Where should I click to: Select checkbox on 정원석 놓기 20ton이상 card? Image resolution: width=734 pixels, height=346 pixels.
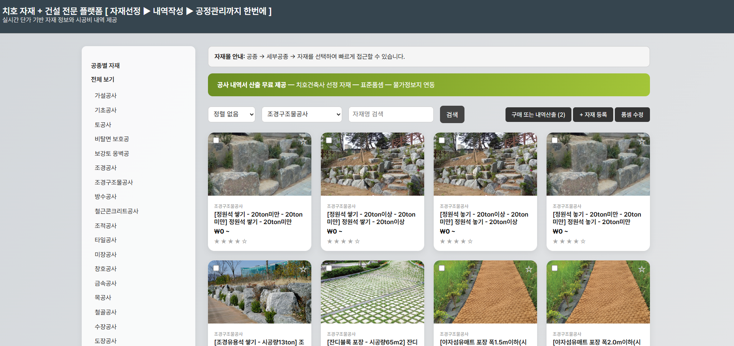point(442,140)
